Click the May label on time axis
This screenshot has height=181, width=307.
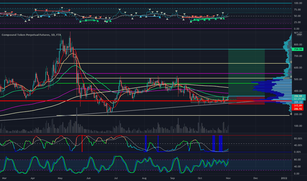click(60, 178)
